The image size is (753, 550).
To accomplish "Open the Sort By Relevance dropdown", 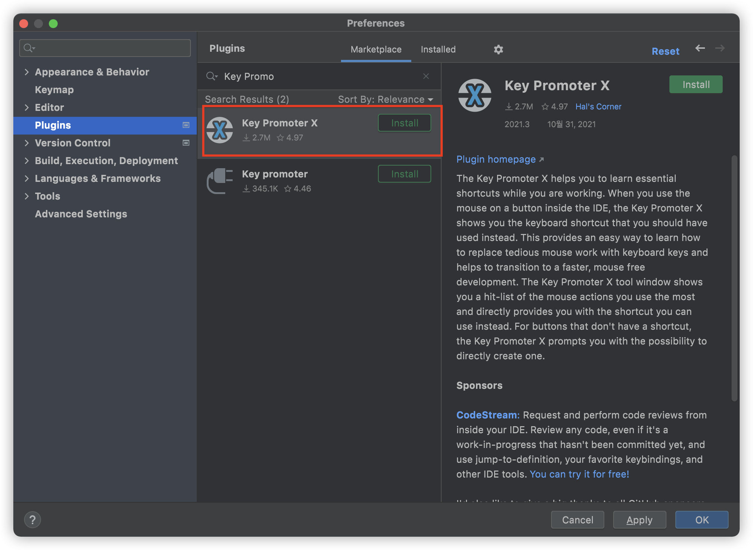I will click(x=385, y=99).
